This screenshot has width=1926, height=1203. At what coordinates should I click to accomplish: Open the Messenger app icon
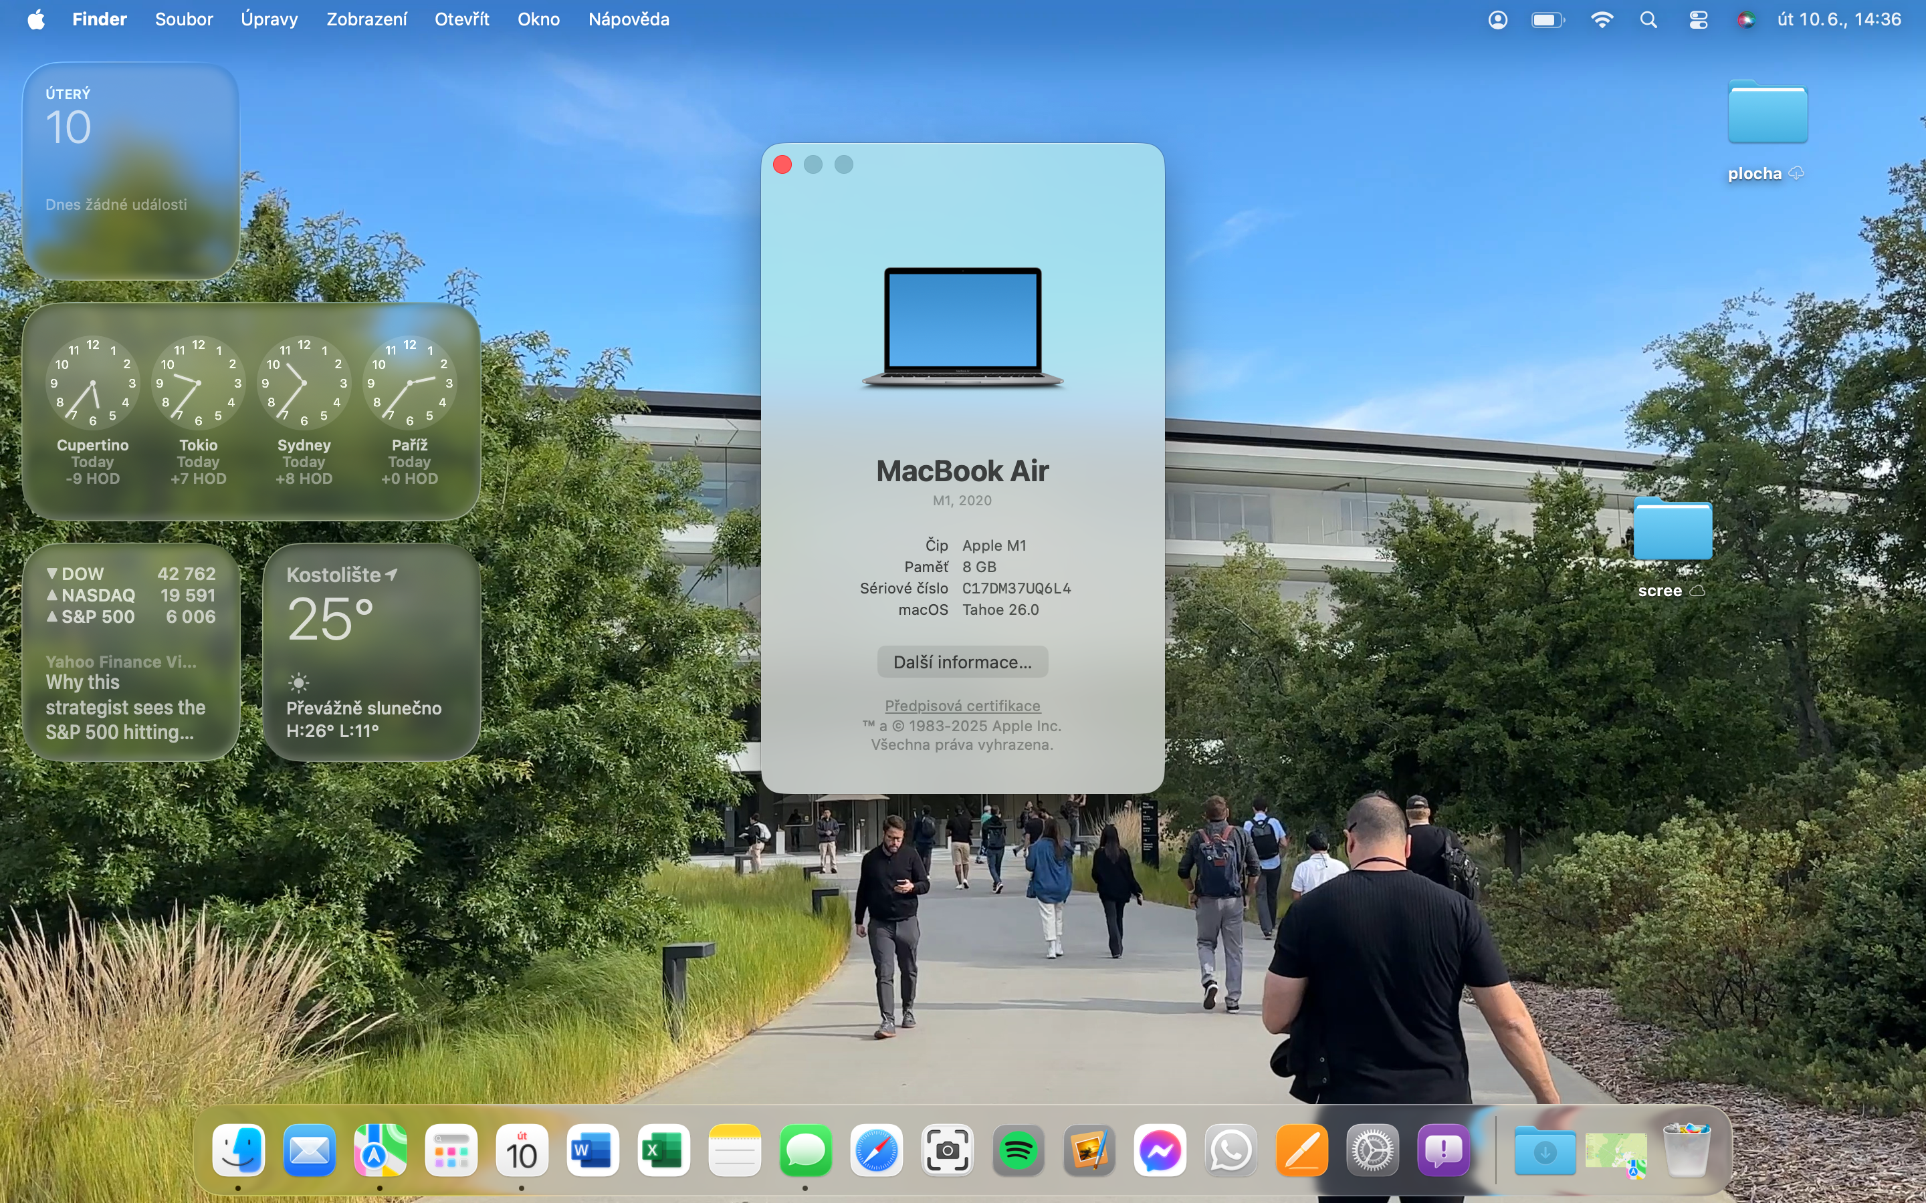click(x=1160, y=1150)
